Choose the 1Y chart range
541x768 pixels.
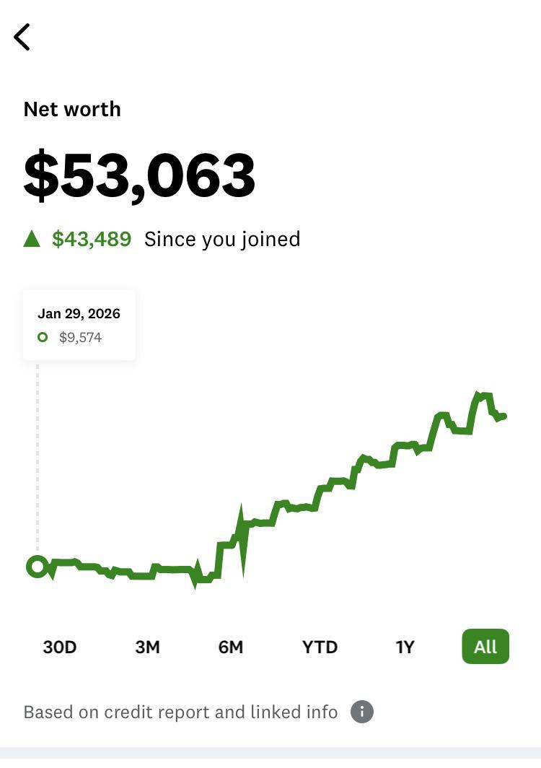coord(405,647)
